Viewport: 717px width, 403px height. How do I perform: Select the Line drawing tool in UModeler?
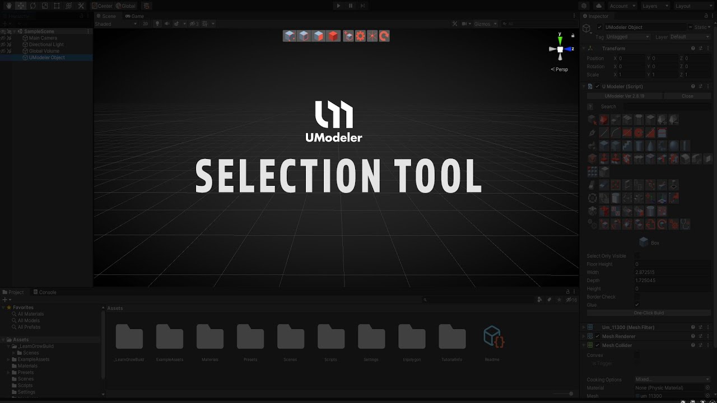pos(604,133)
